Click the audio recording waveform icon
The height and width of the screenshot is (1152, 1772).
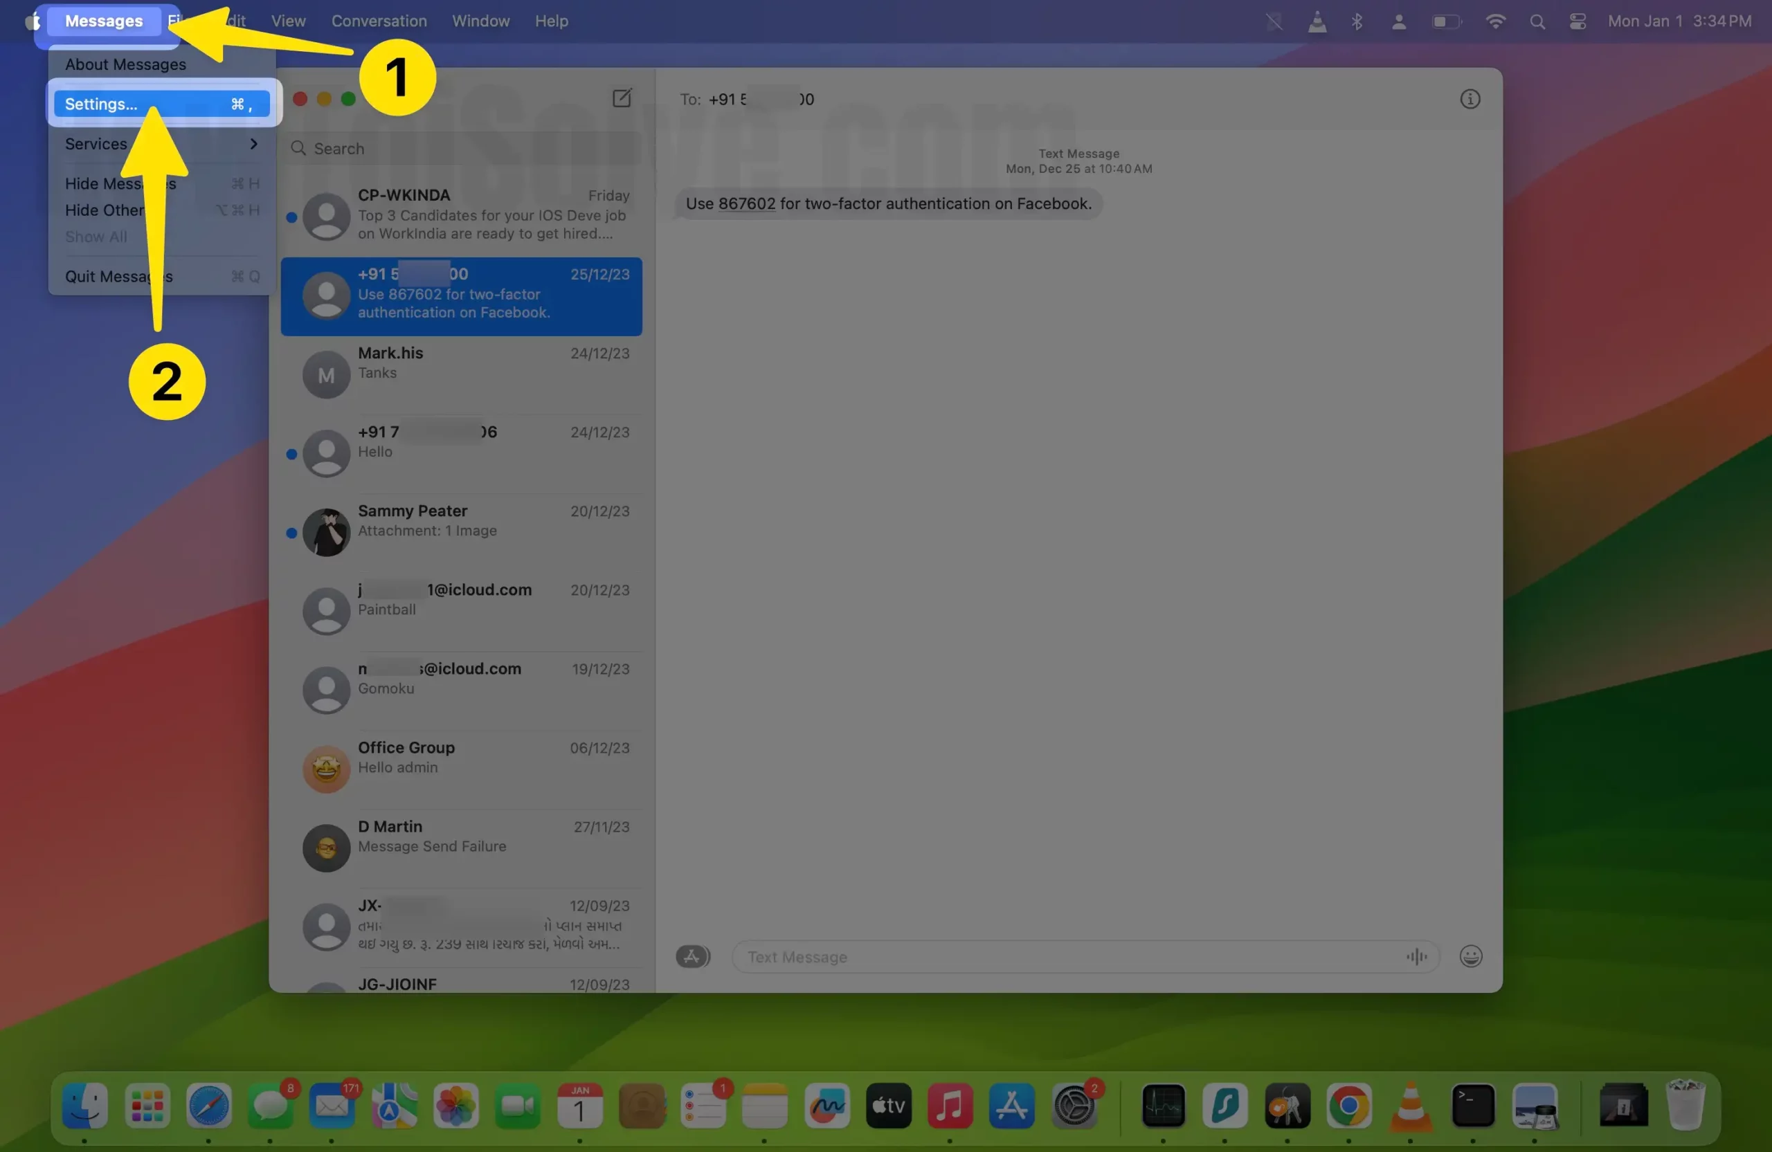click(x=1416, y=956)
